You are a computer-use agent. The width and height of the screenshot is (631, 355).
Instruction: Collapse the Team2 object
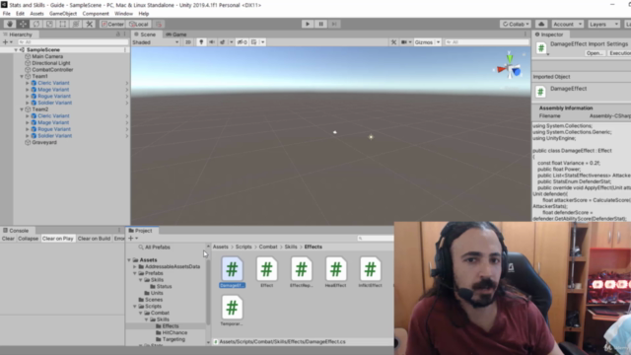click(22, 109)
